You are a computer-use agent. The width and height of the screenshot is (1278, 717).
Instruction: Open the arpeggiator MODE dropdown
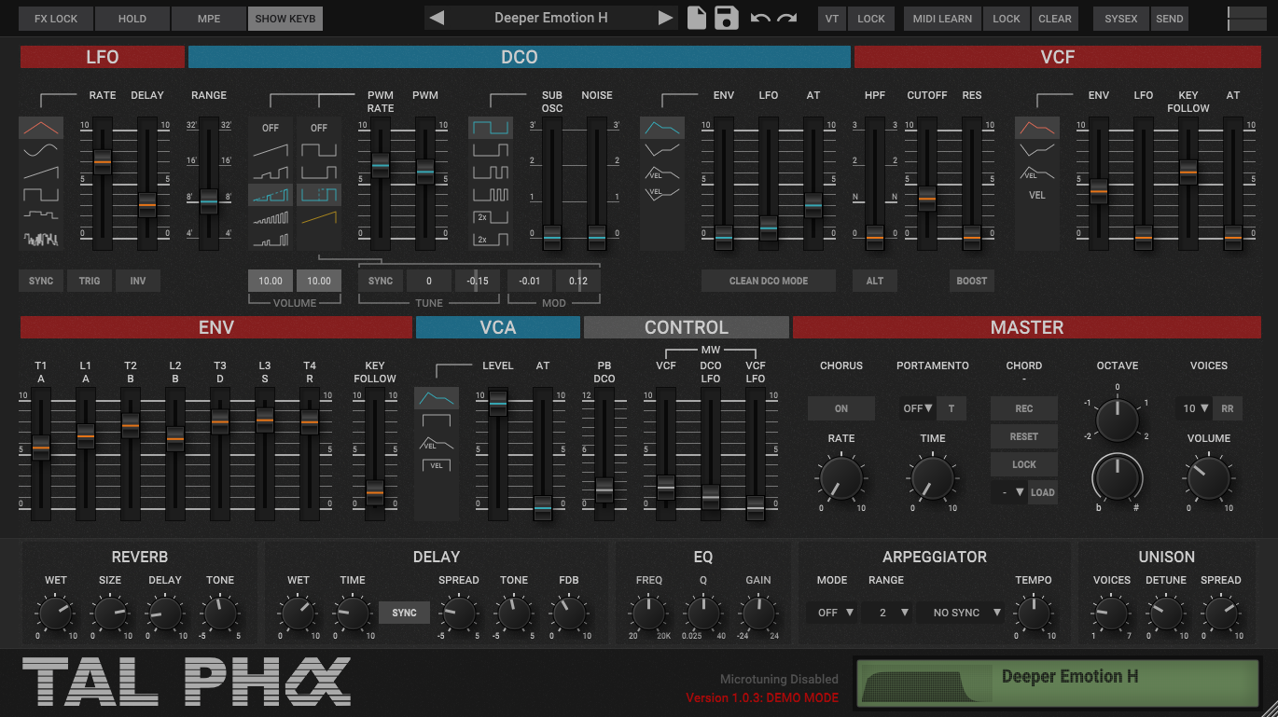click(x=835, y=613)
